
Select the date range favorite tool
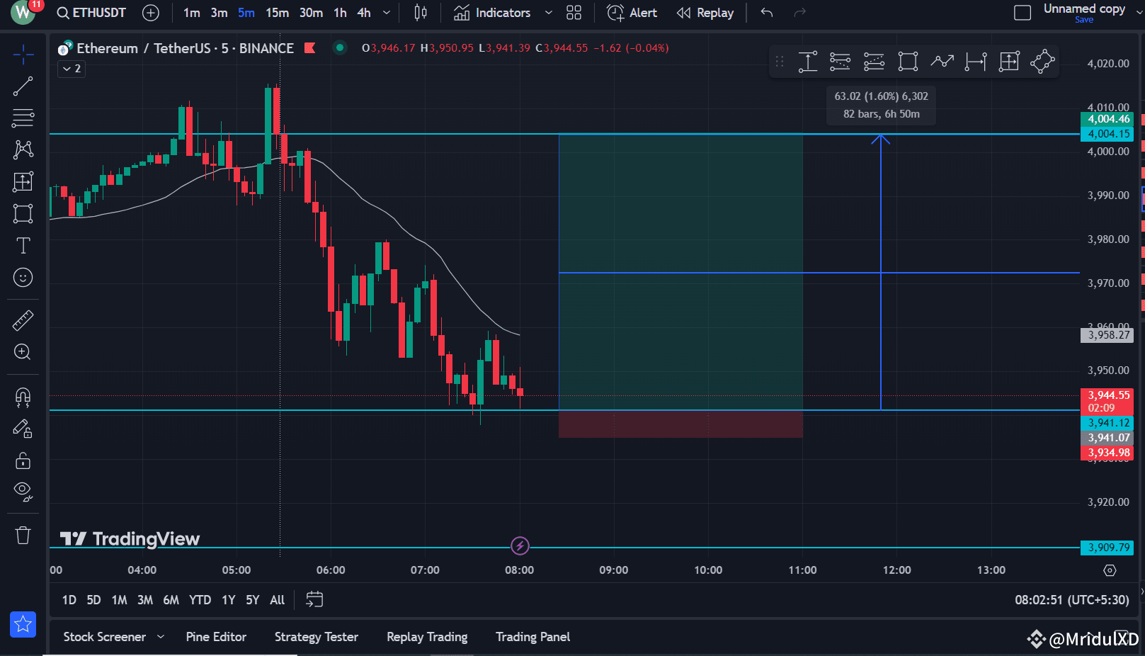pos(975,62)
